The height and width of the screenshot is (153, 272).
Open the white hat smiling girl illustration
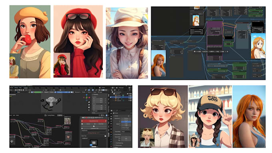point(127,43)
